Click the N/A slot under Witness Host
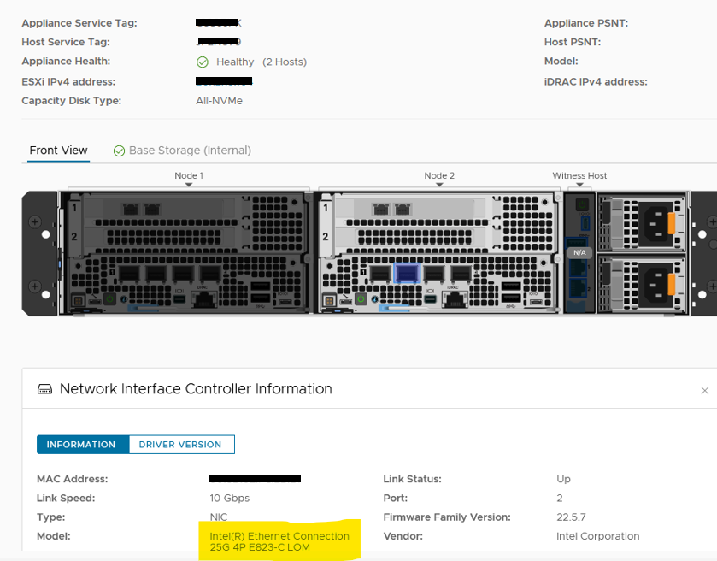The image size is (717, 561). pos(579,252)
